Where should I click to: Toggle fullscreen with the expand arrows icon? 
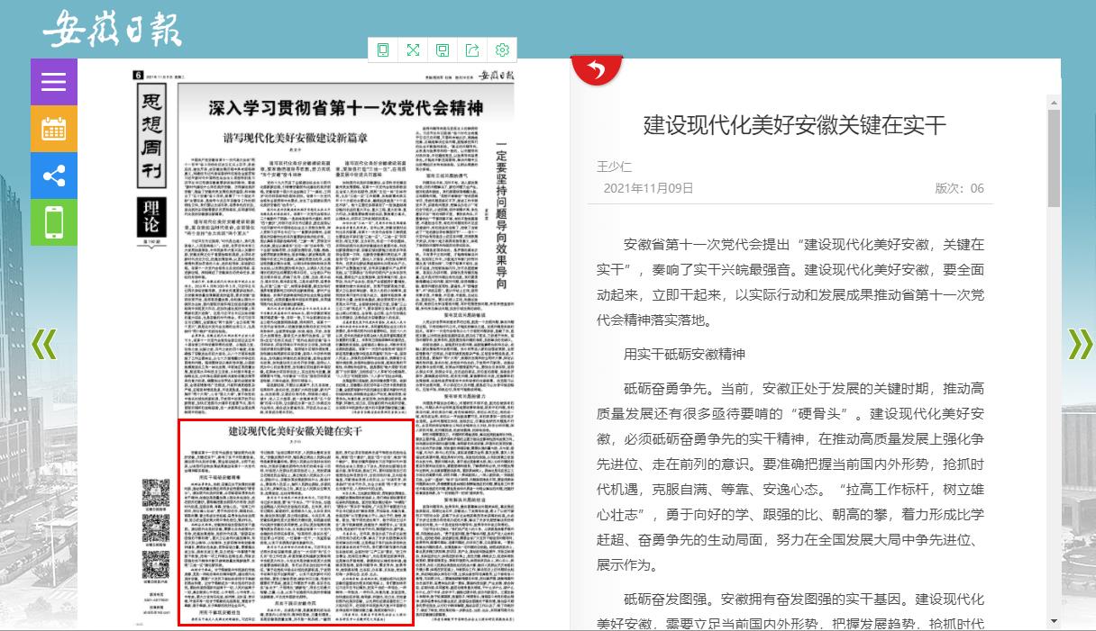coord(413,50)
